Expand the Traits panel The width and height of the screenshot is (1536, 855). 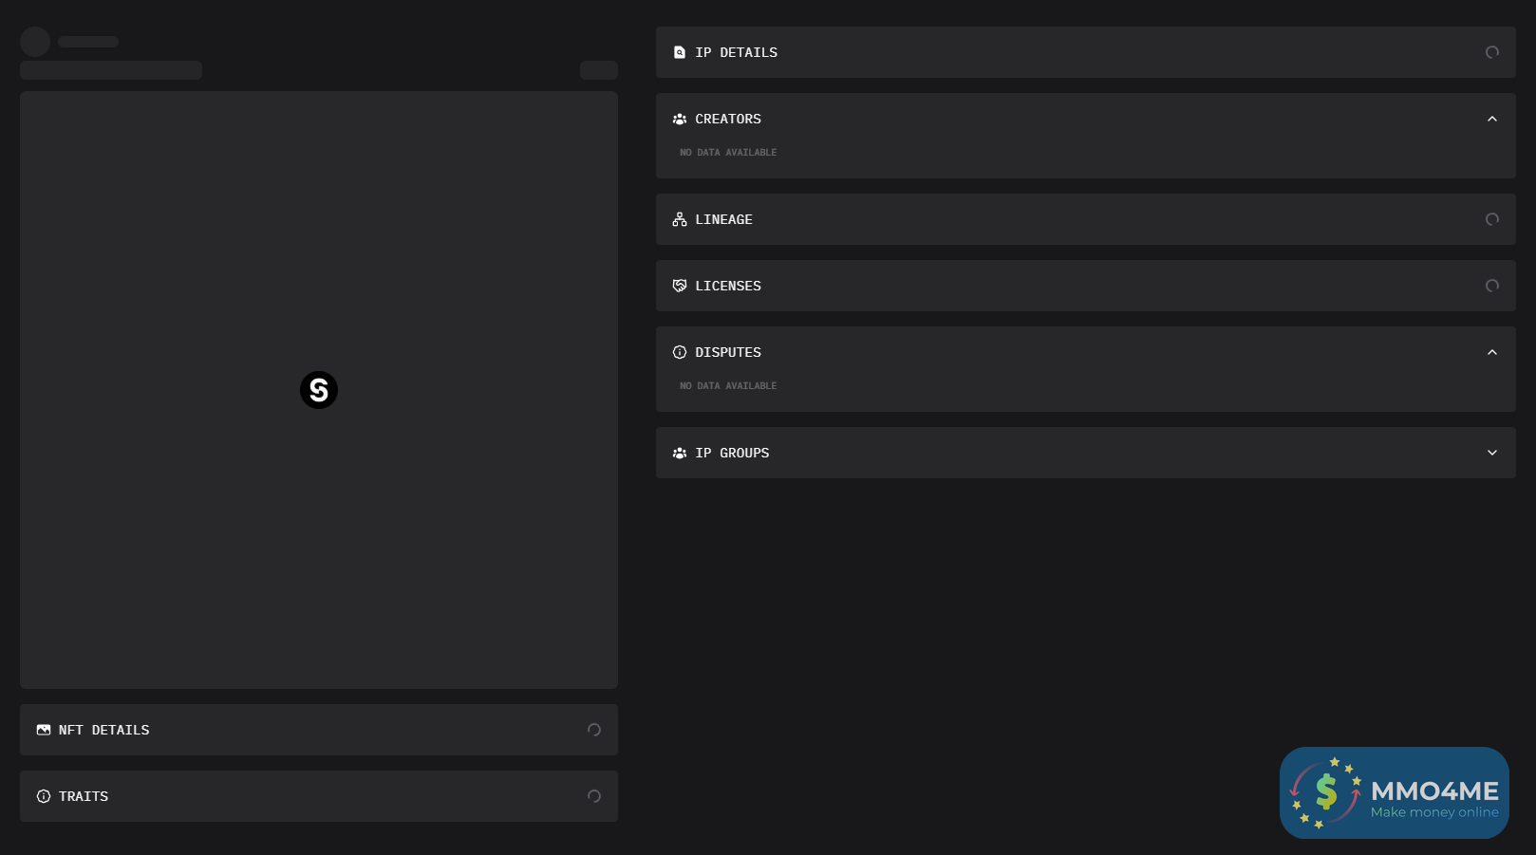click(x=319, y=796)
